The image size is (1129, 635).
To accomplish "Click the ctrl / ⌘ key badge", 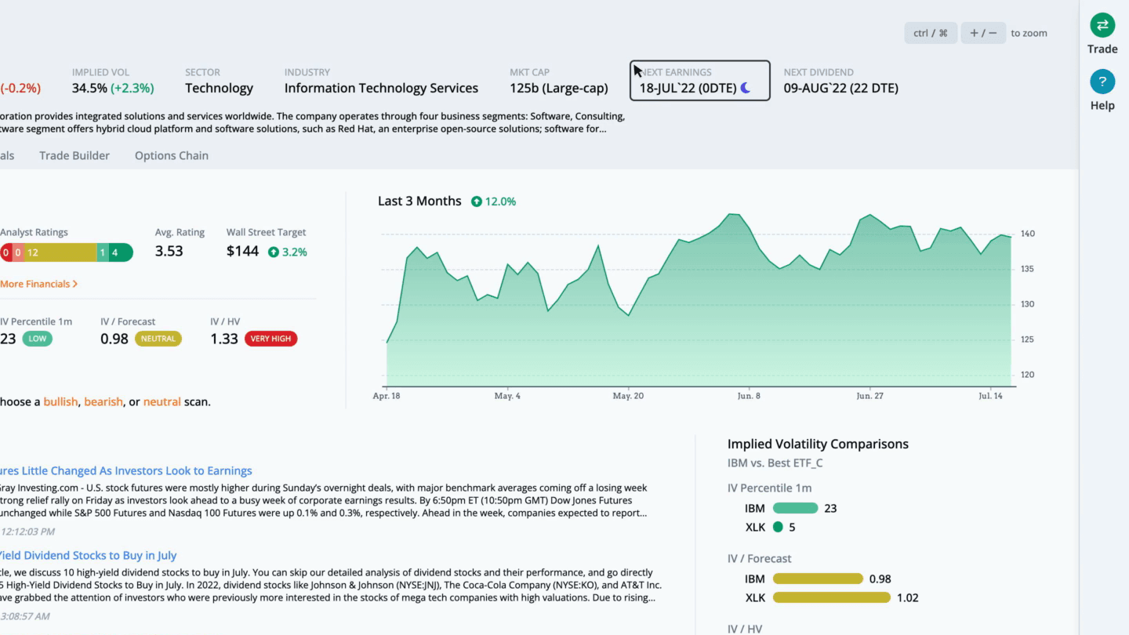I will tap(931, 33).
